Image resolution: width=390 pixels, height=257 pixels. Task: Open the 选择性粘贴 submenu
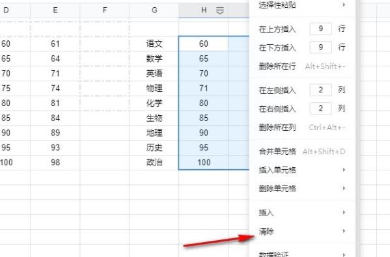302,5
